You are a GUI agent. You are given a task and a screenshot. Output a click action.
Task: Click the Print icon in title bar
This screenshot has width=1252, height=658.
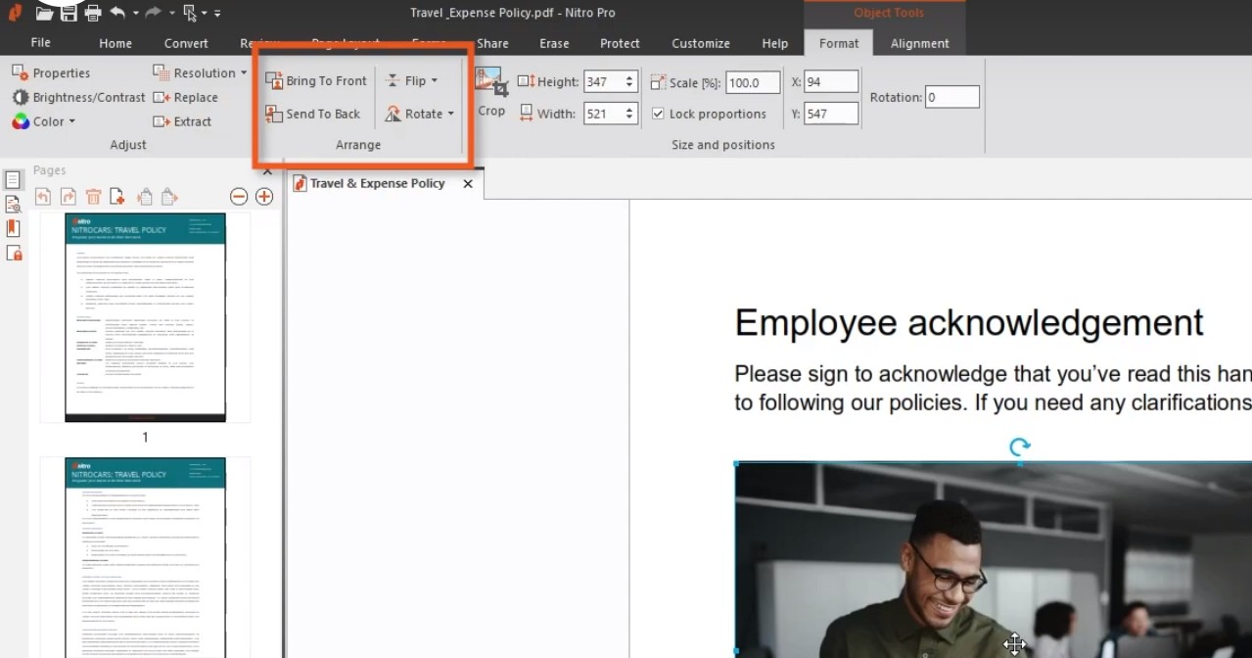(x=93, y=13)
